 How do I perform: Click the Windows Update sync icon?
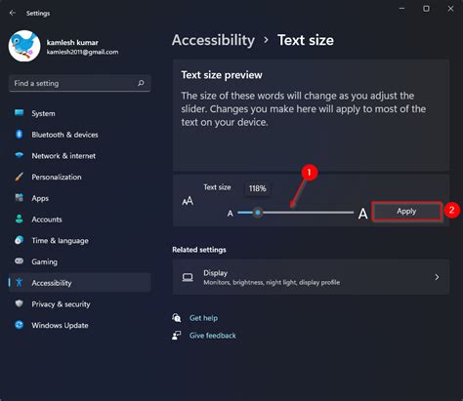pyautogui.click(x=20, y=325)
